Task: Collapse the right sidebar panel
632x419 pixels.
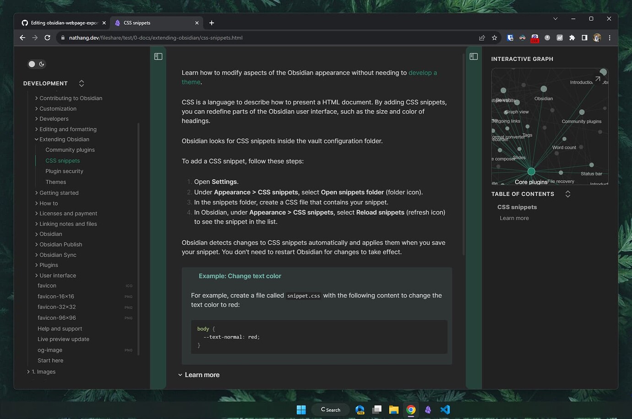Action: [474, 56]
